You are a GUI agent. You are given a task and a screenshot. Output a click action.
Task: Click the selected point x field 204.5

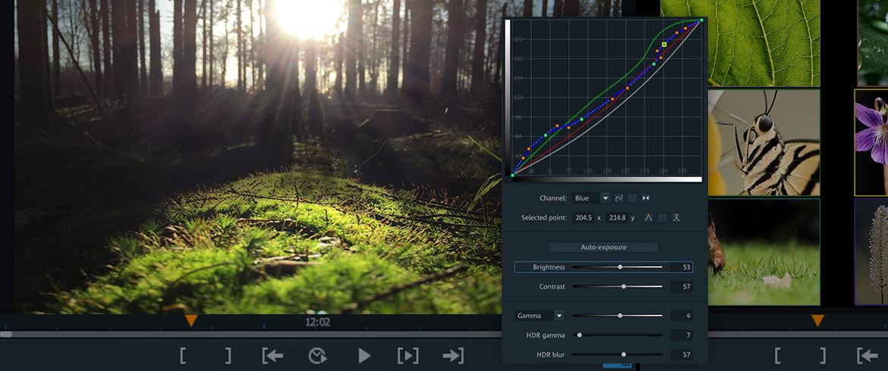point(584,218)
